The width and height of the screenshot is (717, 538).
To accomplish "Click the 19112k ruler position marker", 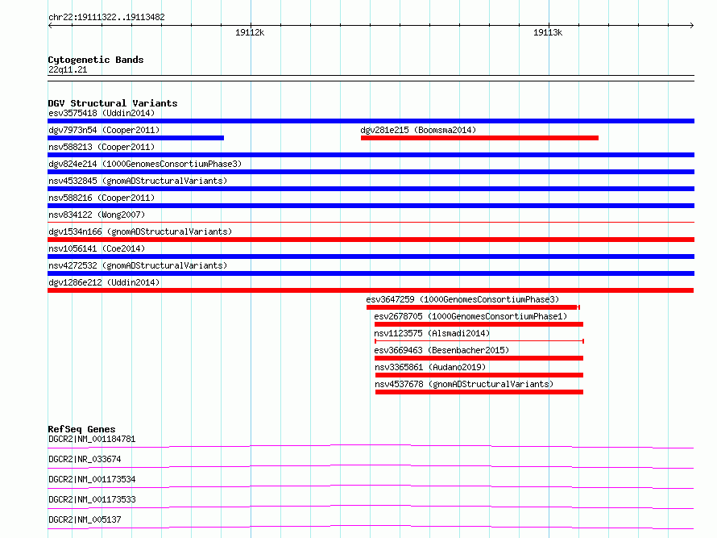I will pyautogui.click(x=250, y=32).
